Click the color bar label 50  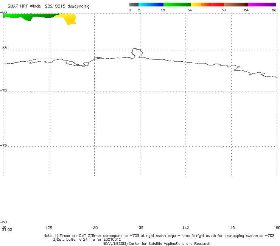[224, 10]
